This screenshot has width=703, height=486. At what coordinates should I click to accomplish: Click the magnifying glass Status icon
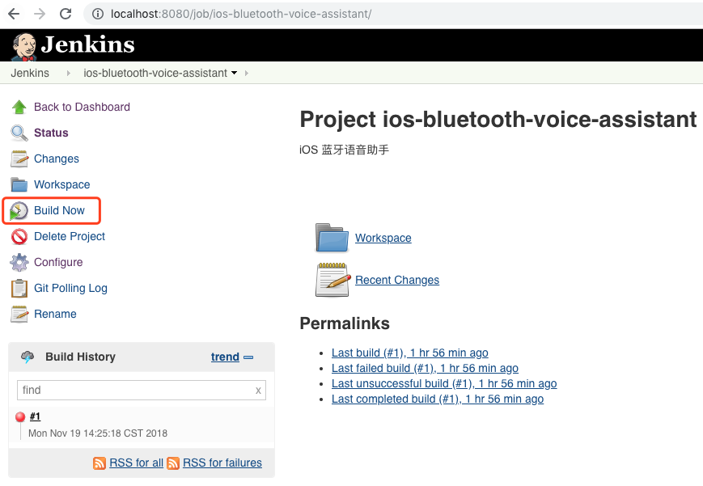pyautogui.click(x=19, y=133)
